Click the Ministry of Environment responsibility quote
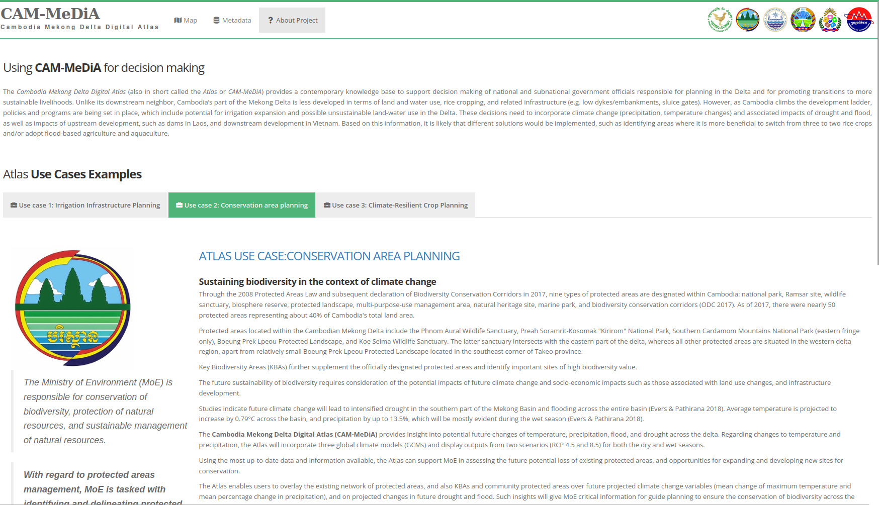The height and width of the screenshot is (505, 879). coord(105,411)
